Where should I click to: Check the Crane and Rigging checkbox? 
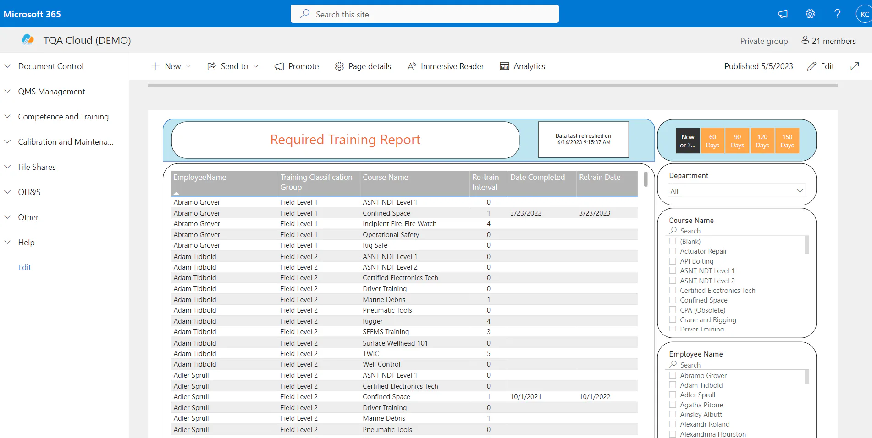673,319
